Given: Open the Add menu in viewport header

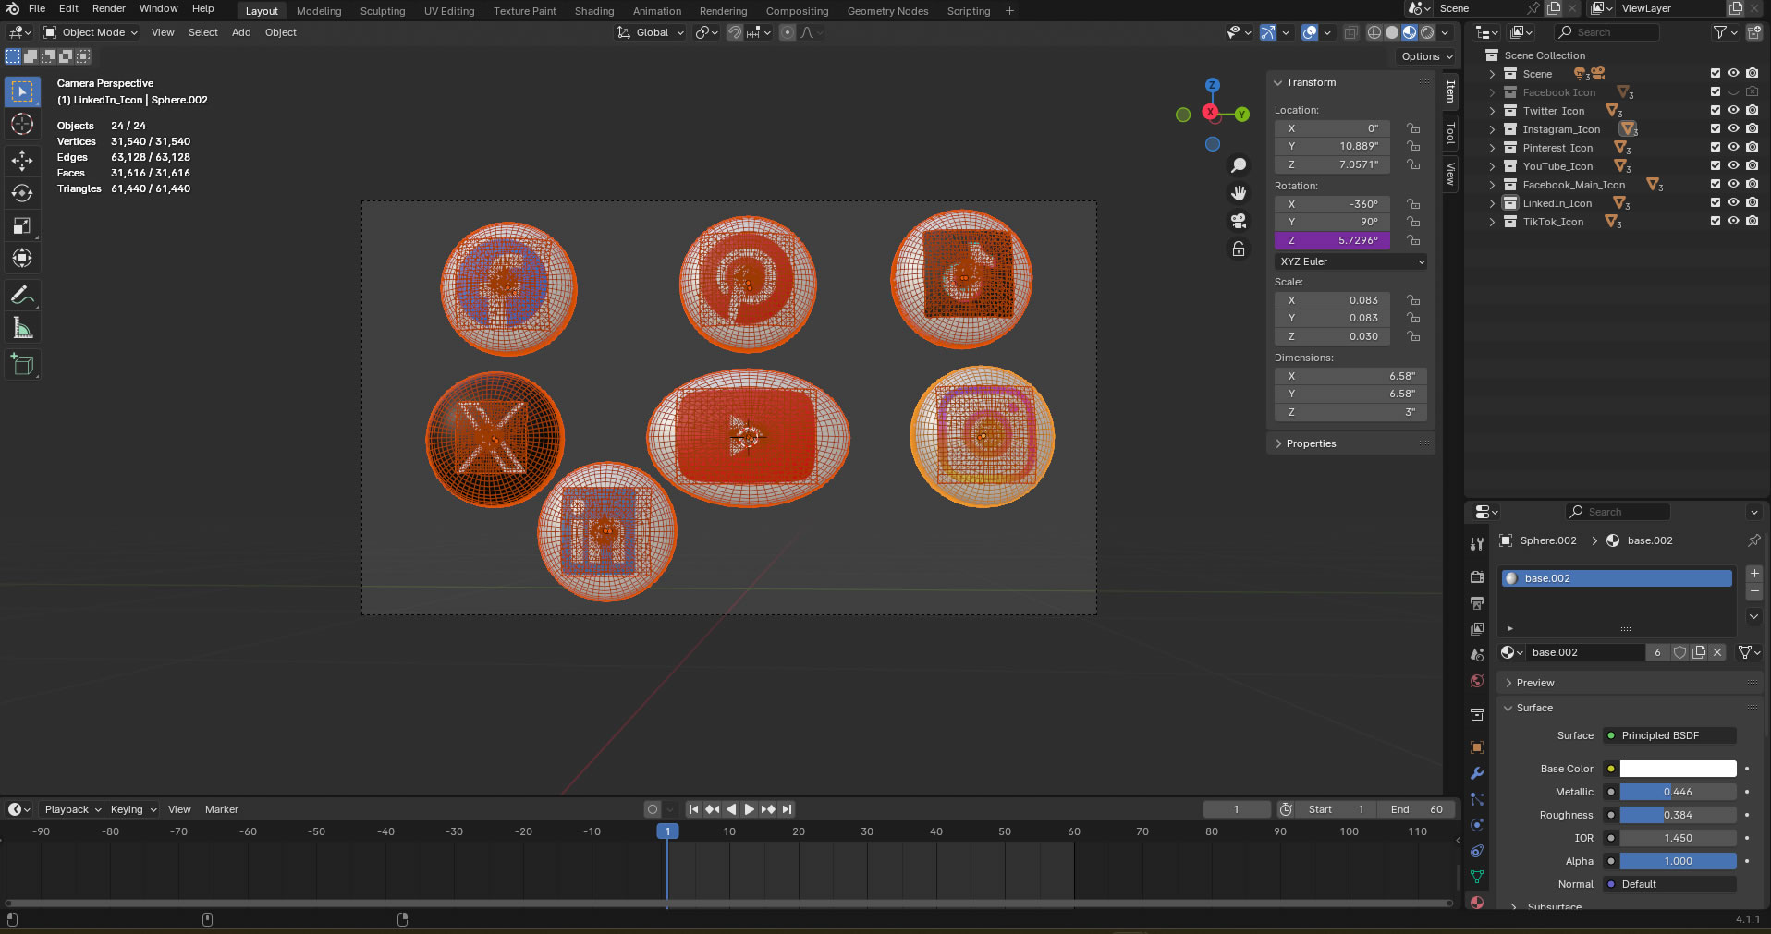Looking at the screenshot, I should [x=241, y=32].
